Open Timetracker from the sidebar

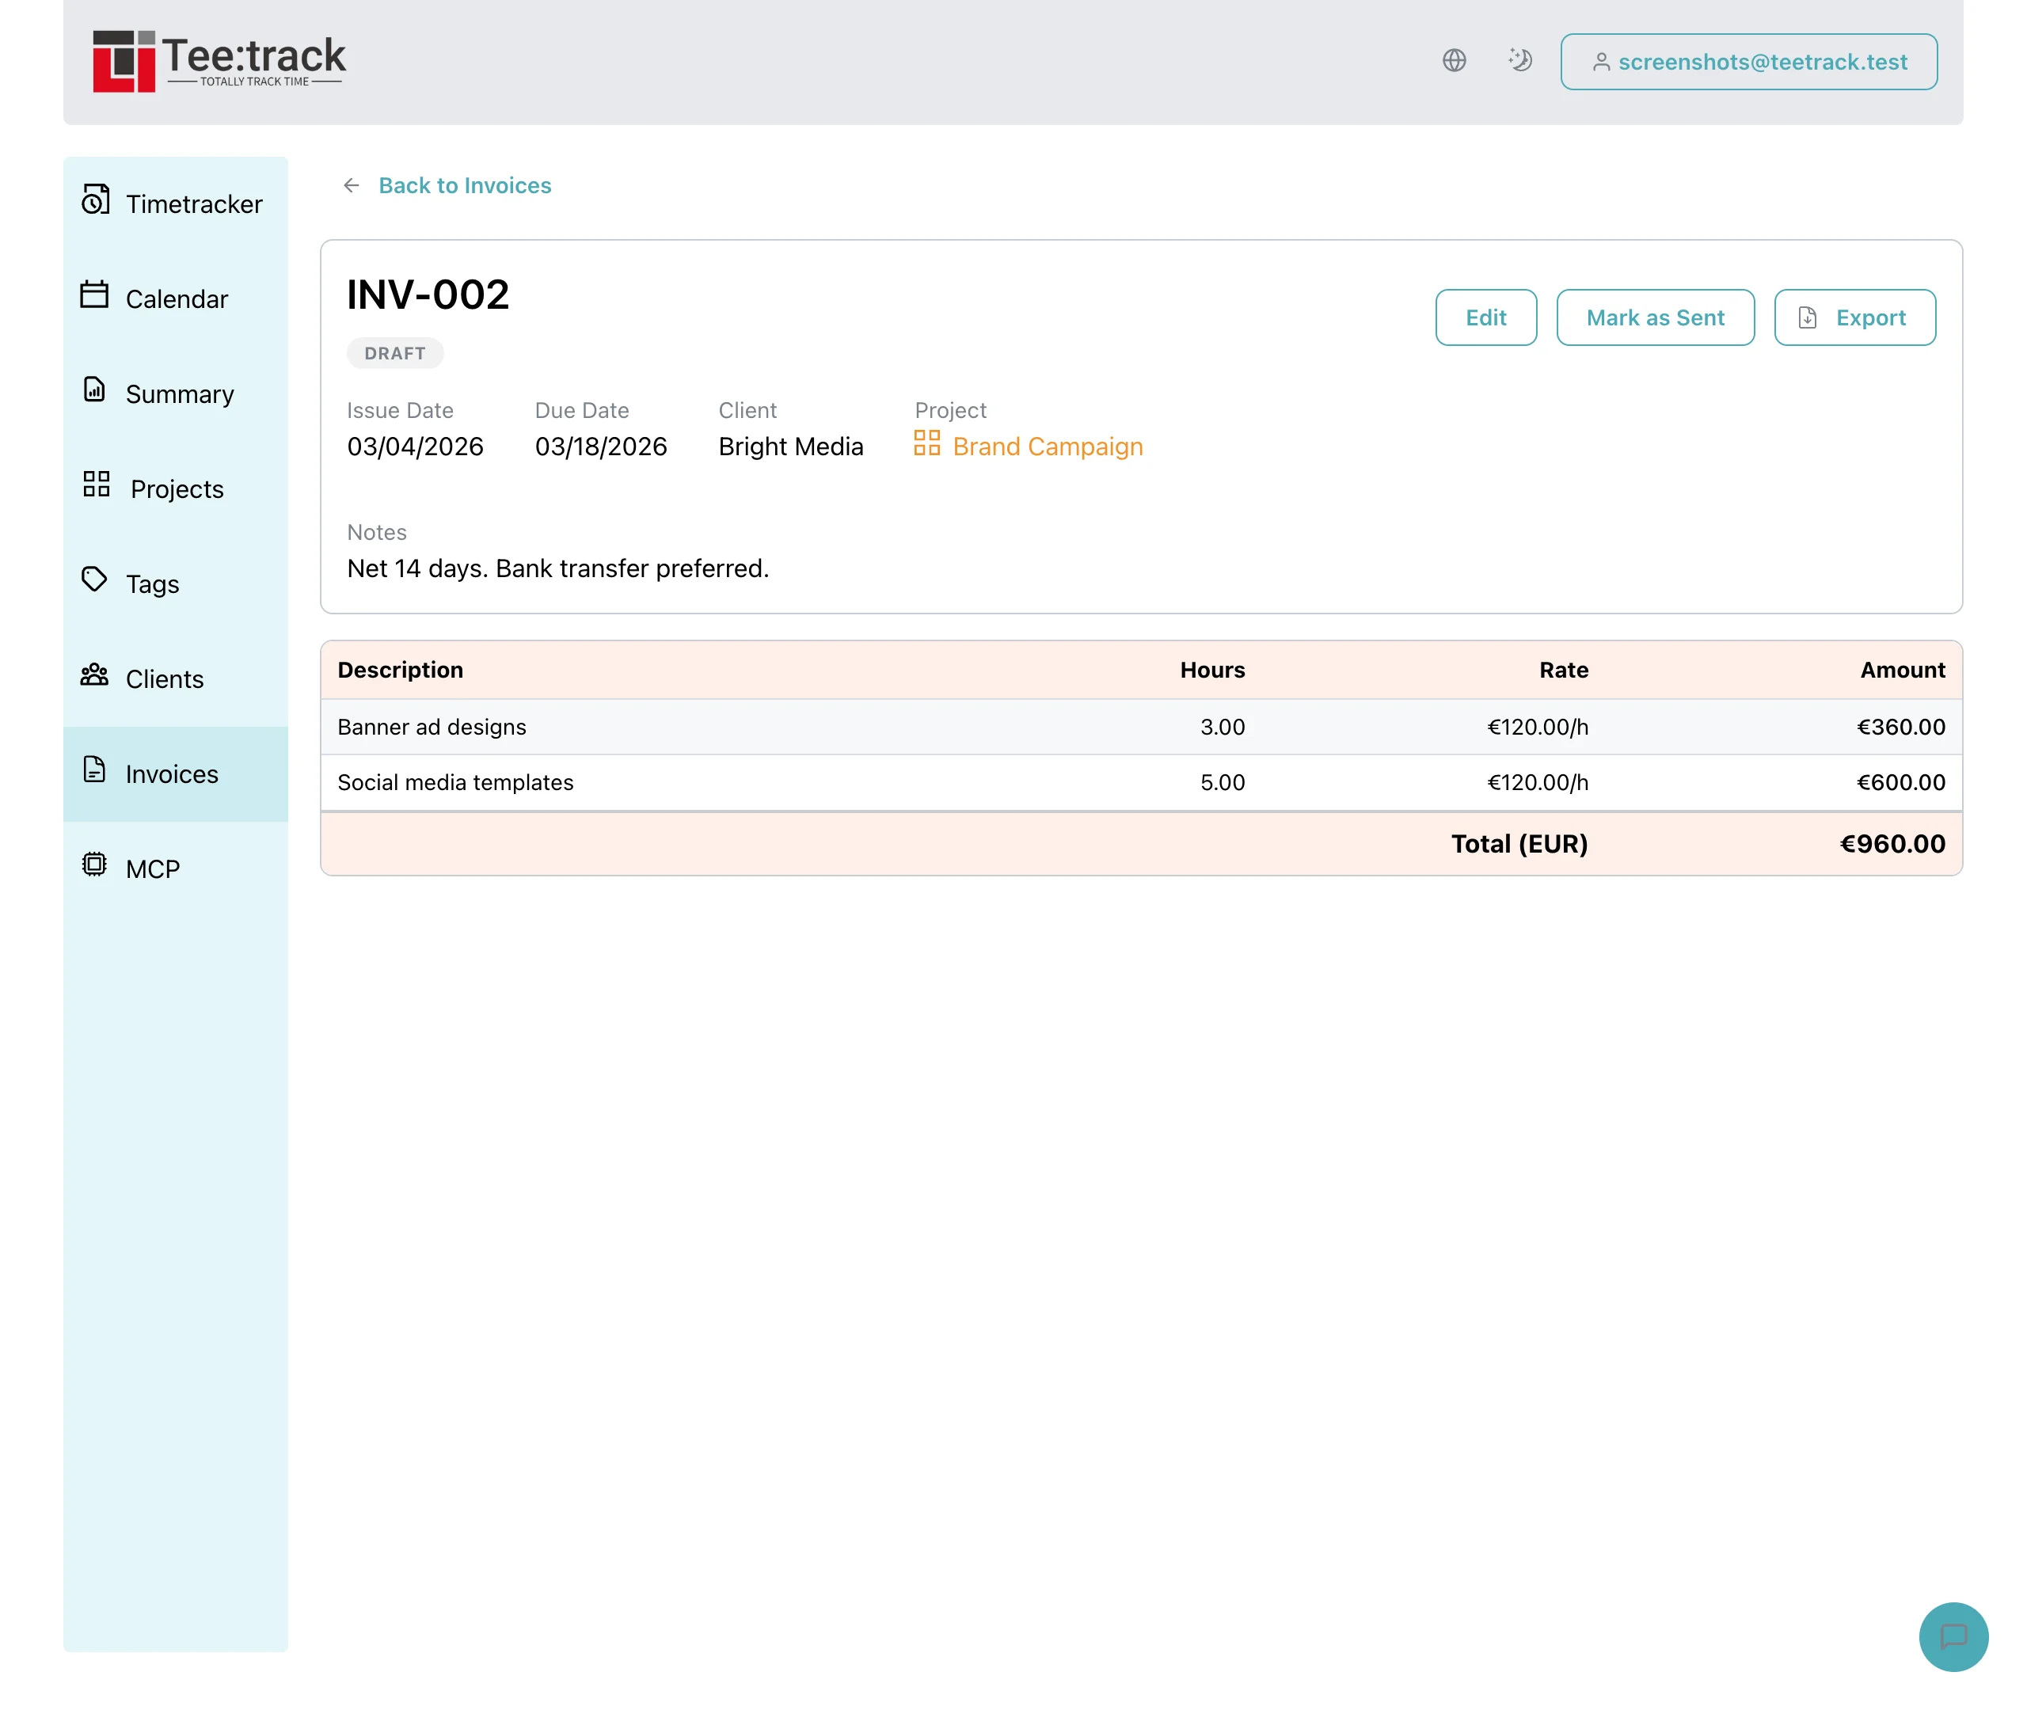[176, 203]
